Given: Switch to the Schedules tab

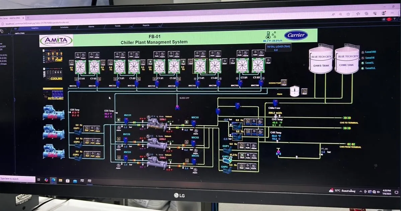Looking at the screenshot, I should (x=64, y=27).
